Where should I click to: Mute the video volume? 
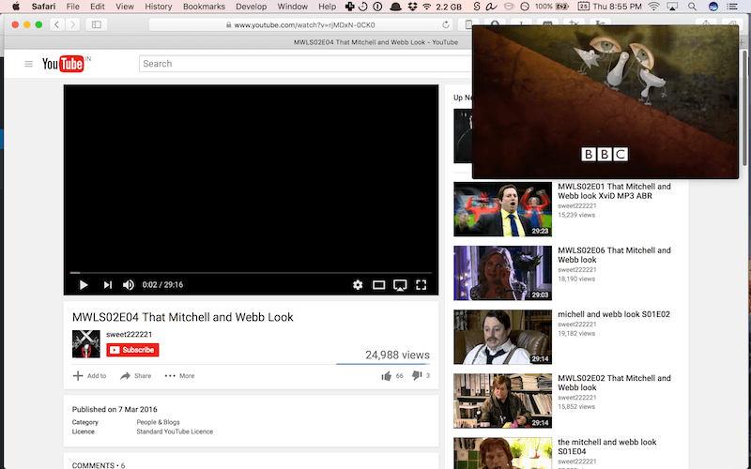coord(130,285)
